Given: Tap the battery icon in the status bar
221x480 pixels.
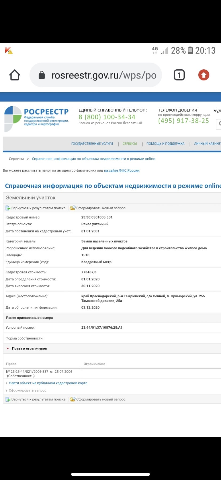Looking at the screenshot, I should 190,50.
